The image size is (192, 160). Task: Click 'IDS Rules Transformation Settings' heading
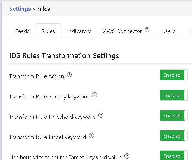pos(64,56)
